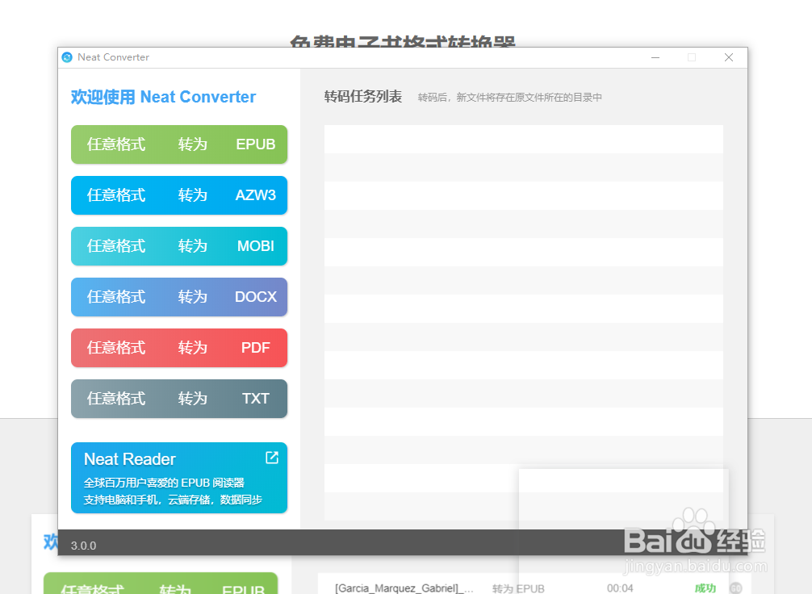Minimize the Neat Converter window
This screenshot has height=594, width=812.
tap(655, 57)
